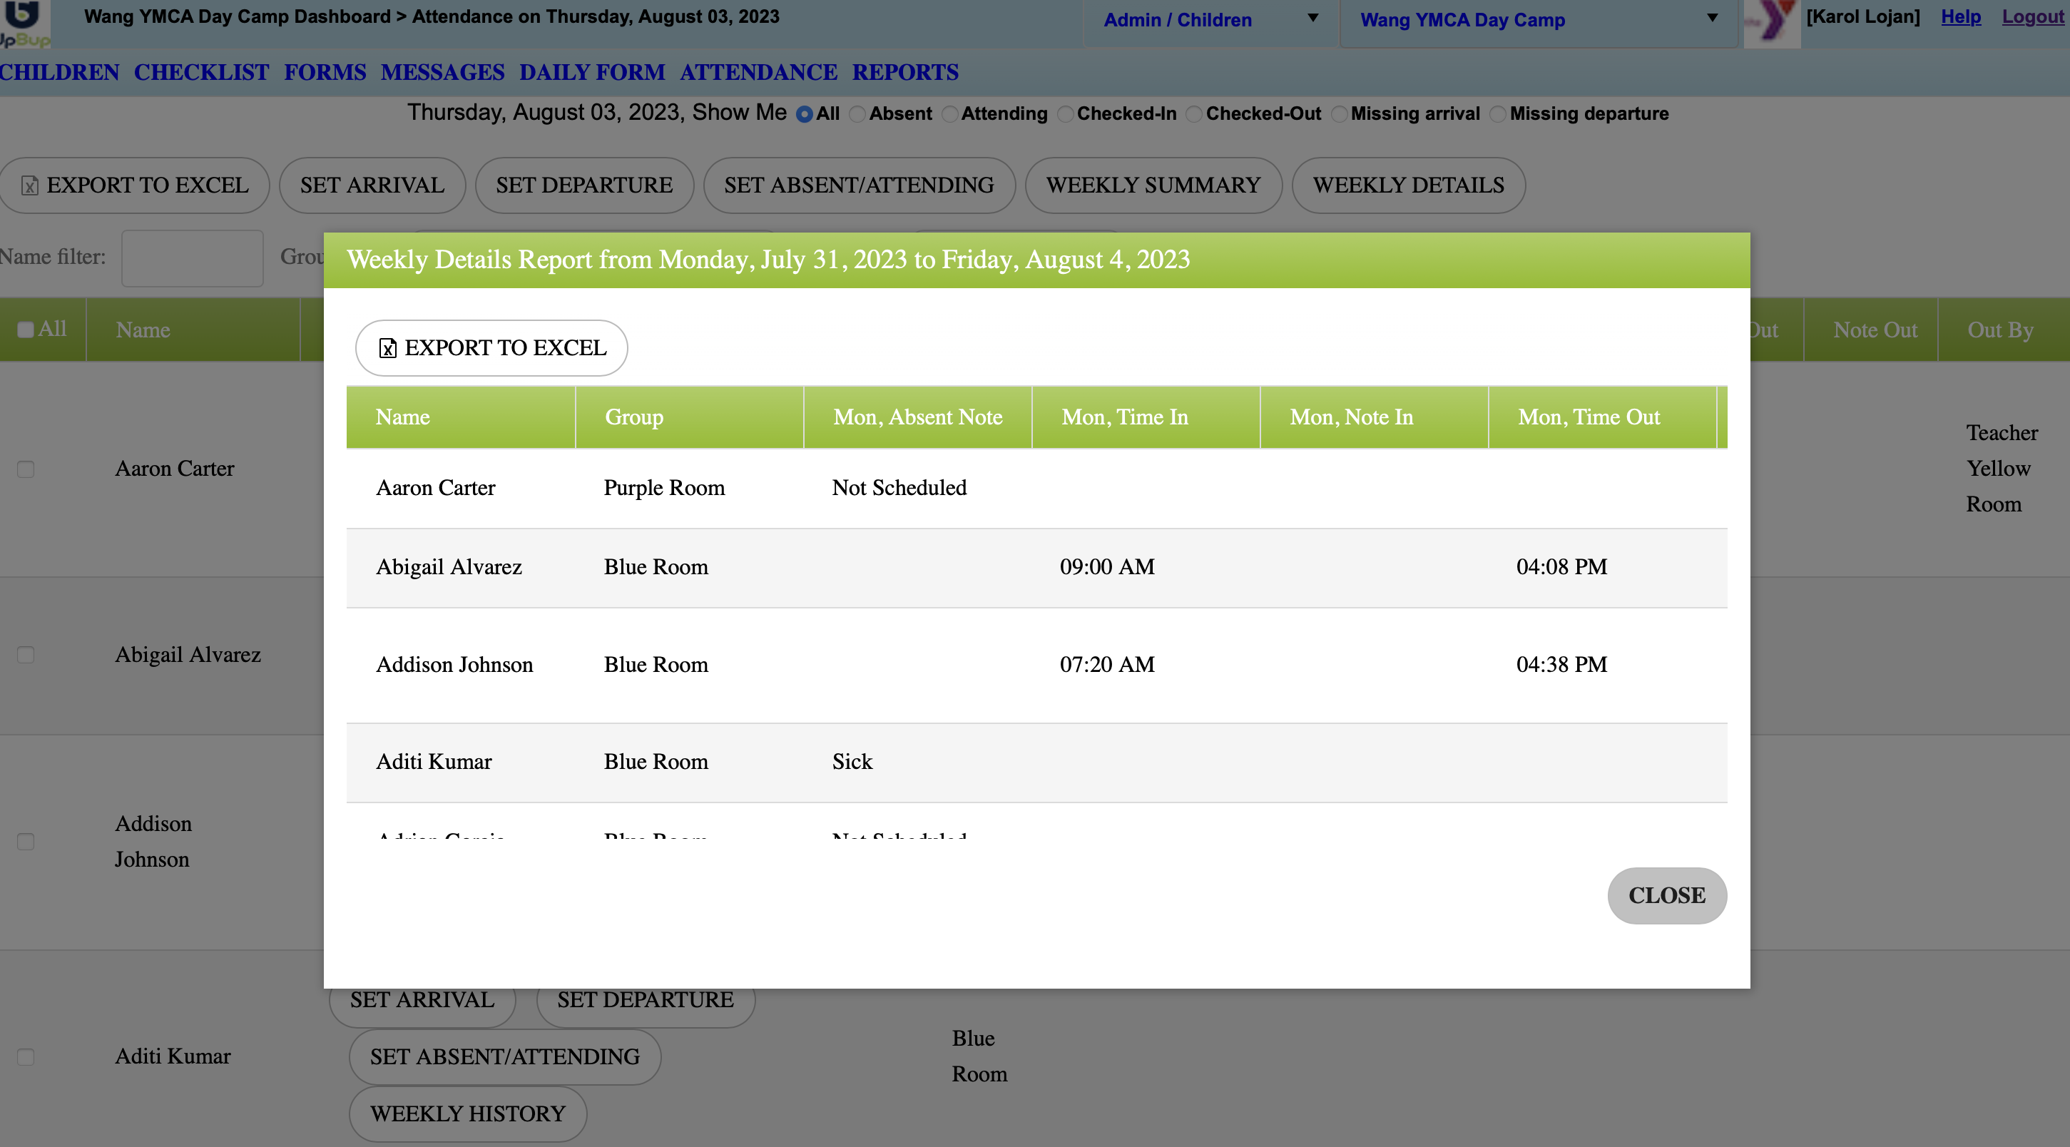The width and height of the screenshot is (2070, 1147).
Task: Open the Help link
Action: tap(1960, 17)
